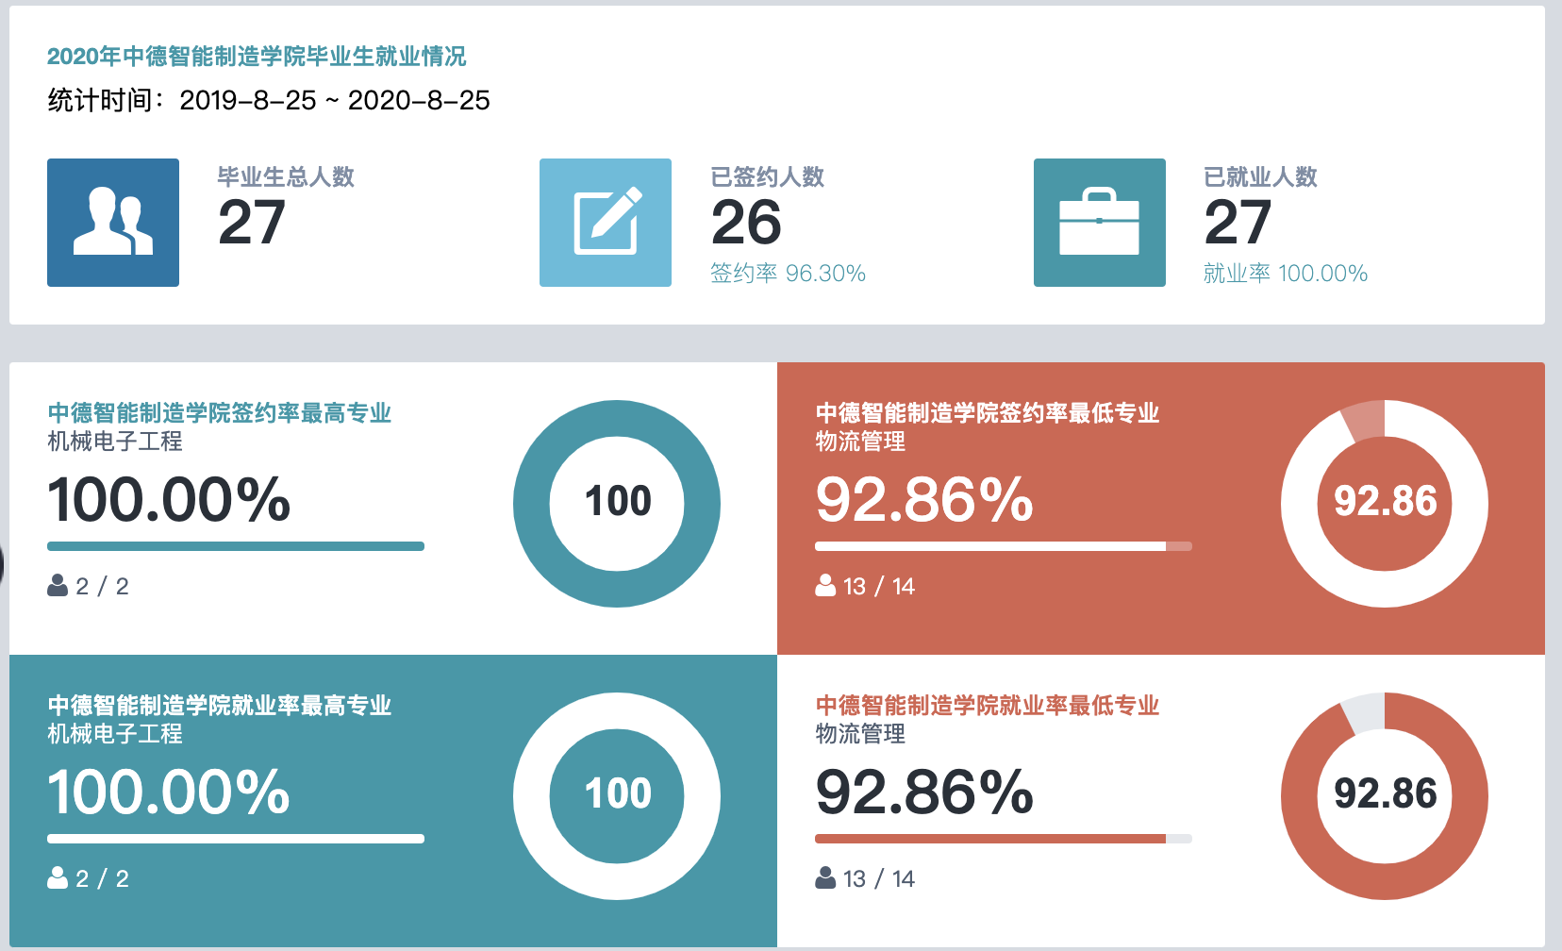Select the 中德智能制造学院签约率最高专业 heading
The image size is (1562, 951).
[219, 413]
